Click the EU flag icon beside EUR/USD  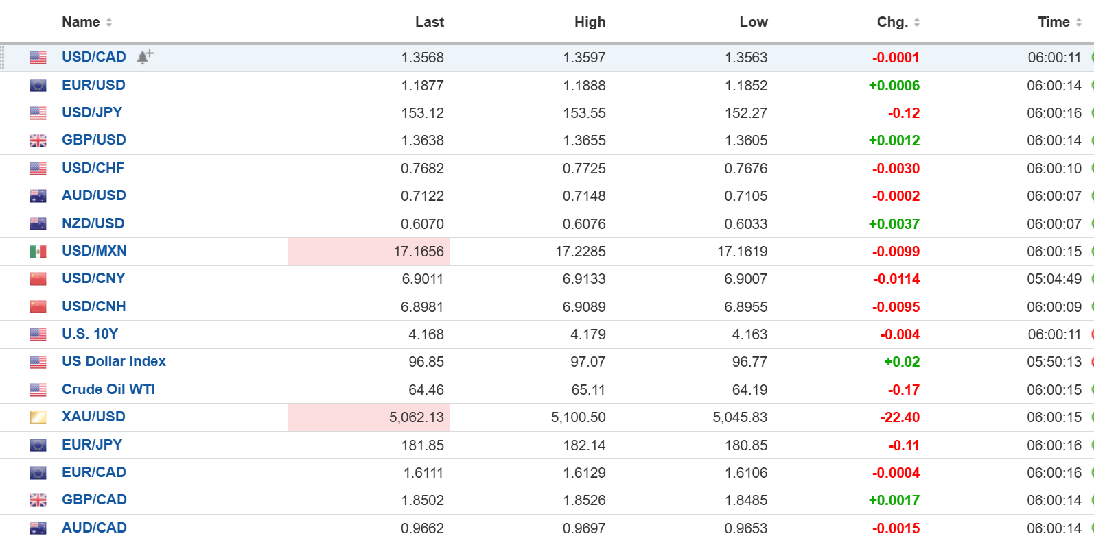pos(38,86)
